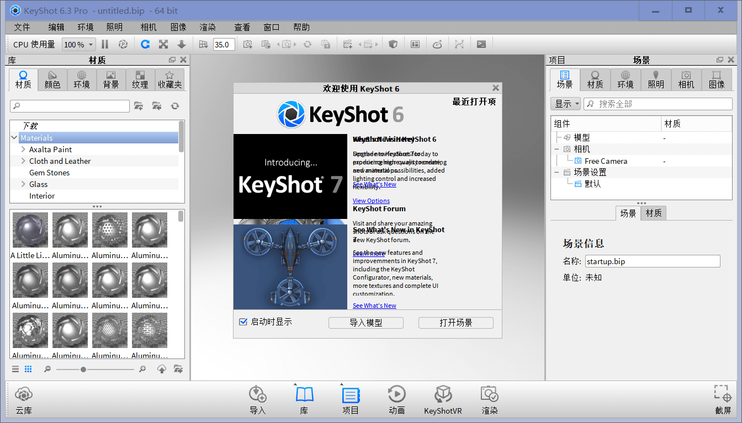
Task: Select Free Camera in scene tree
Action: 606,161
